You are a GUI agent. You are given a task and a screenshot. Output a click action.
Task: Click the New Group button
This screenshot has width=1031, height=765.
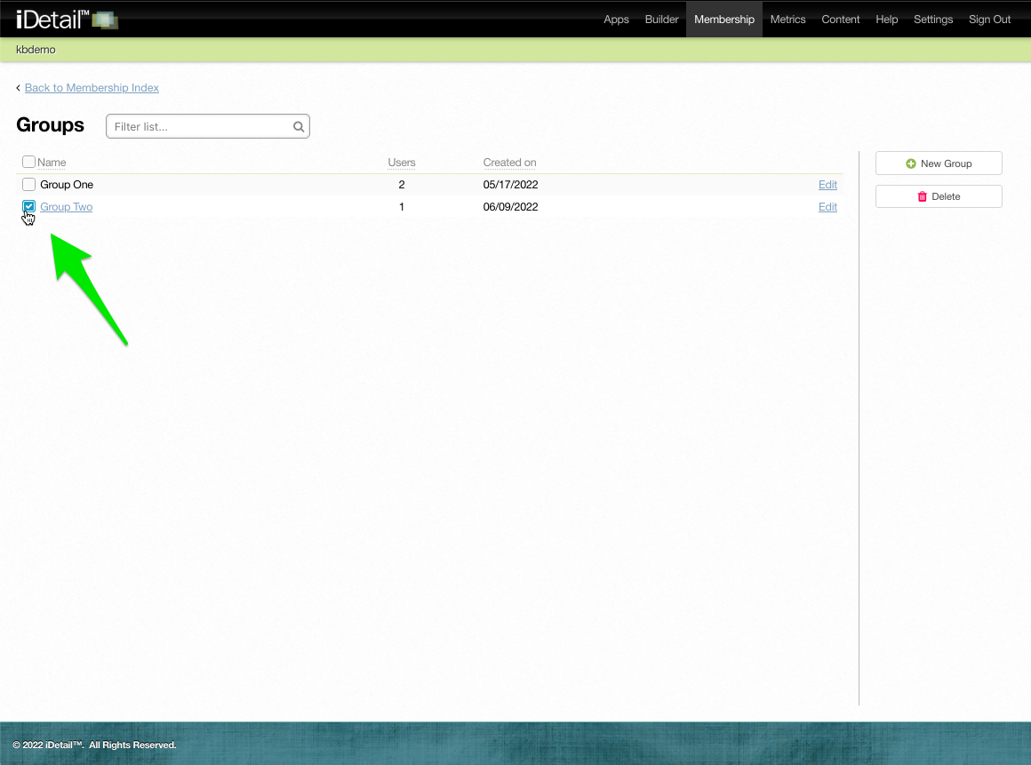click(x=939, y=163)
